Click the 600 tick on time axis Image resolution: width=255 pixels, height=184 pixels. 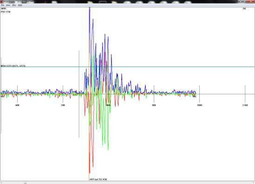pos(17,105)
